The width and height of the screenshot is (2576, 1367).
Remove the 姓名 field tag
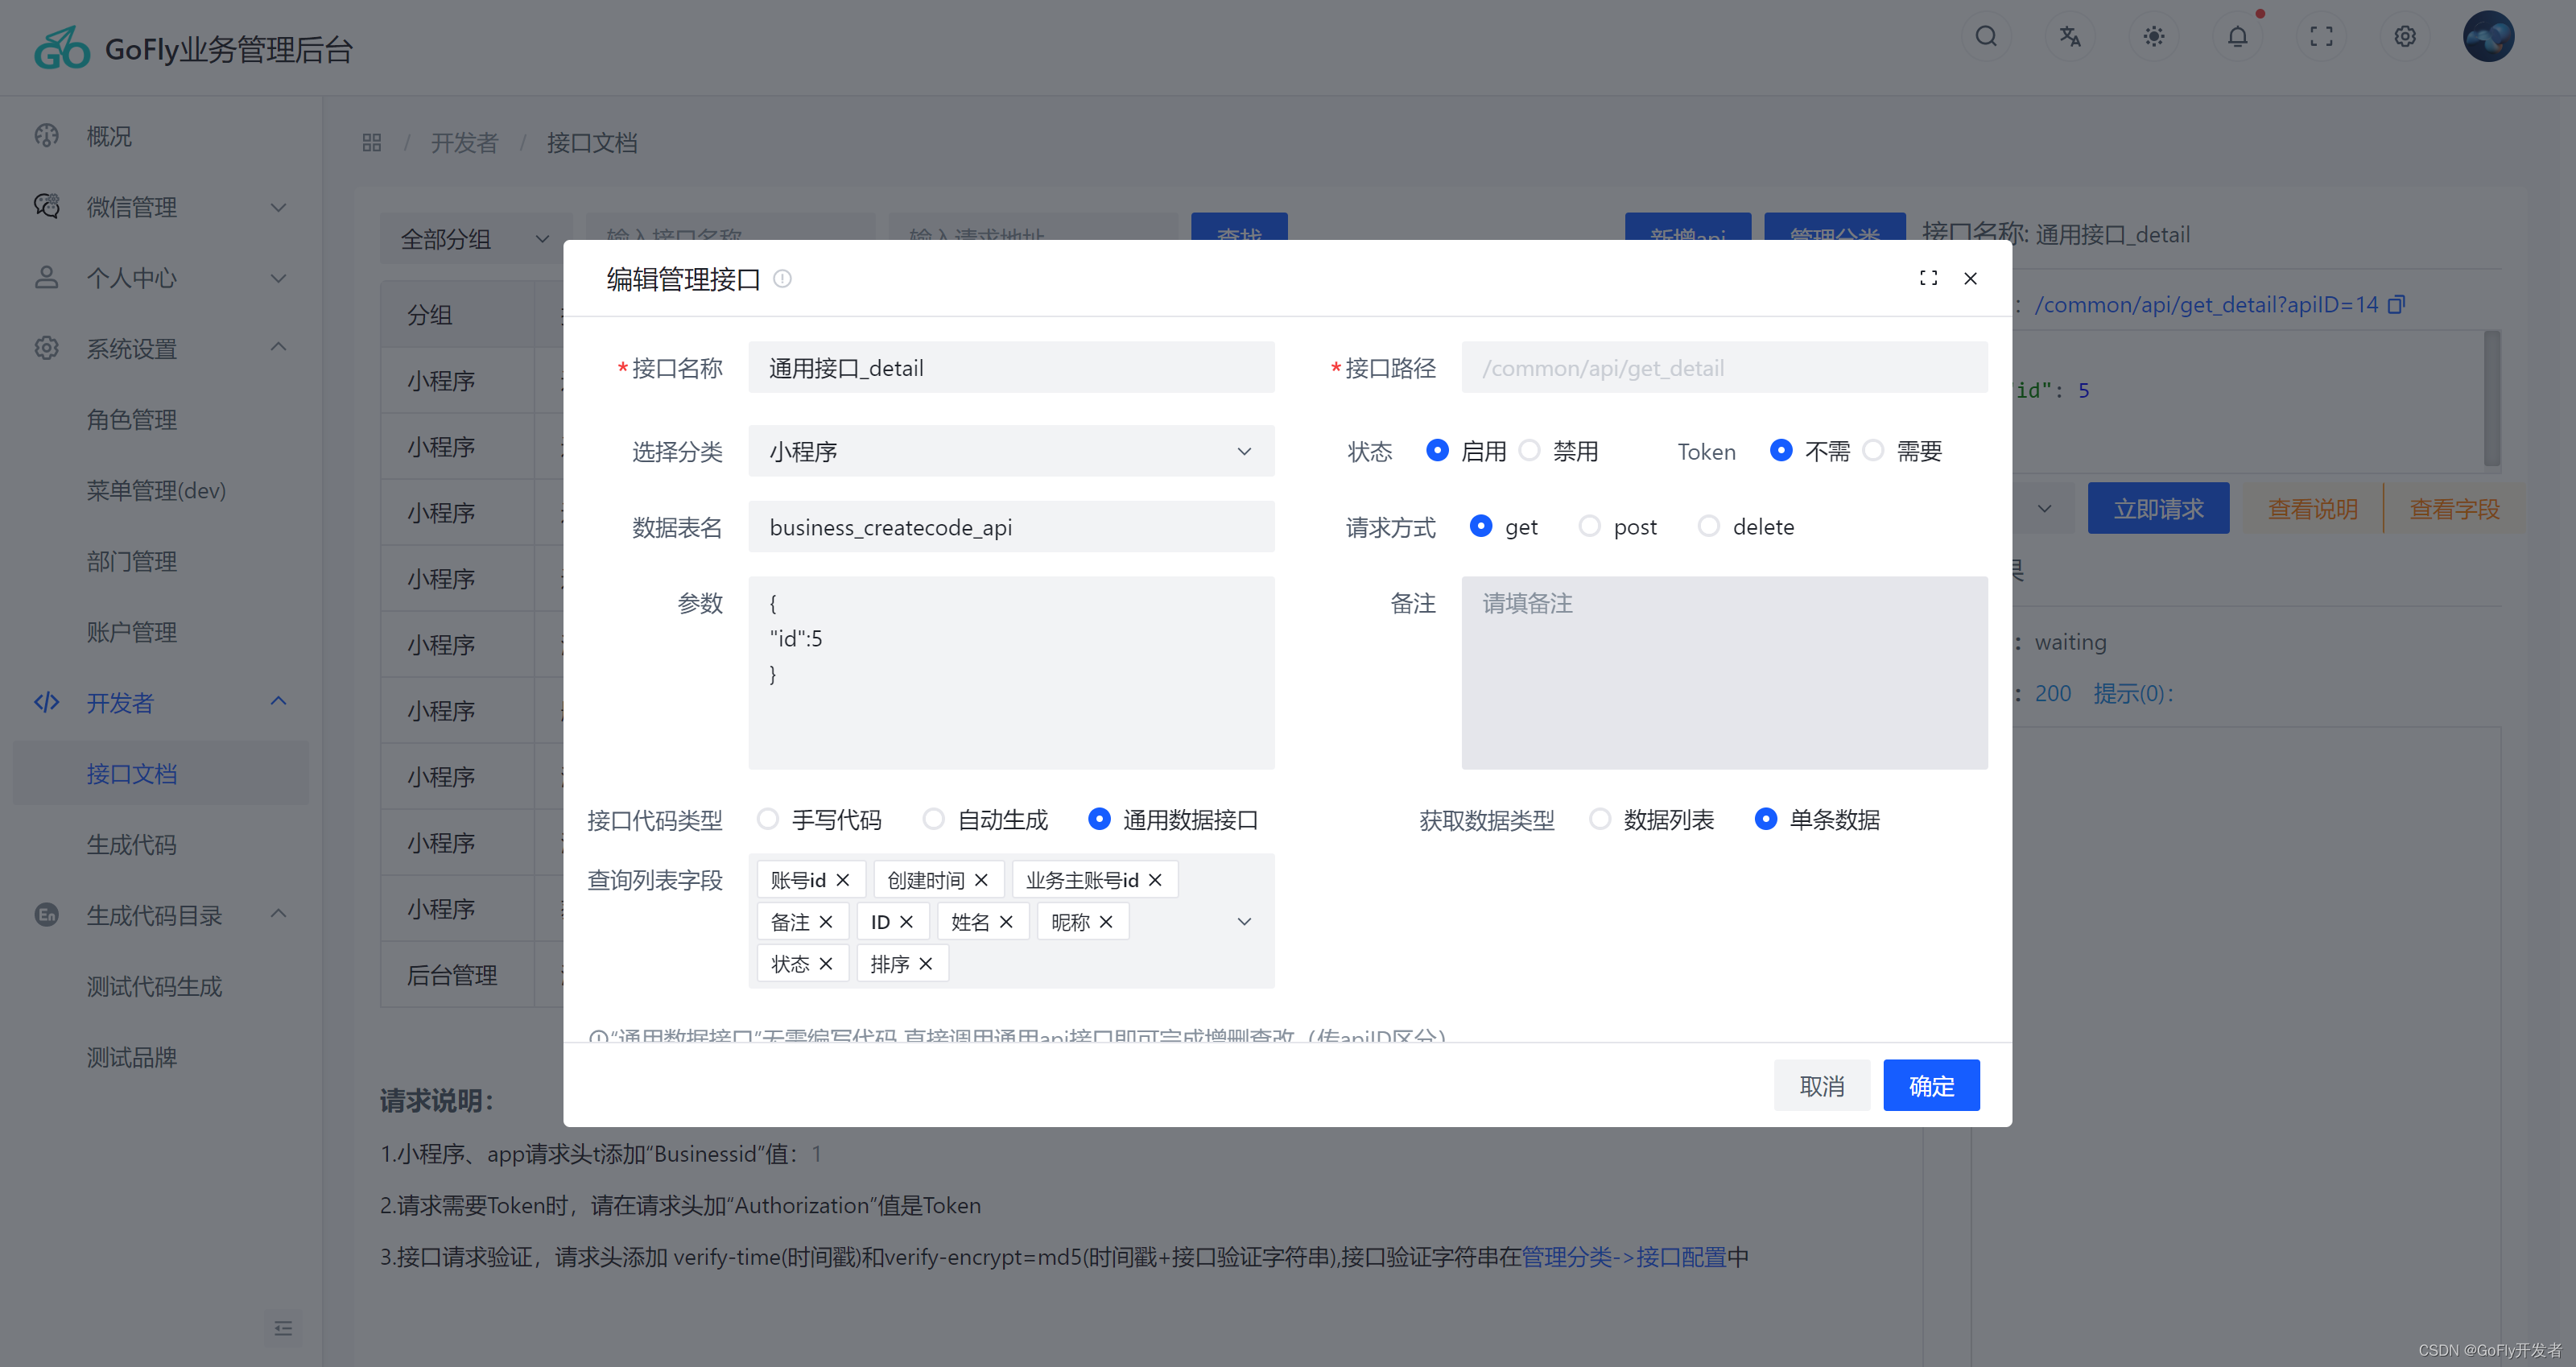(1006, 922)
